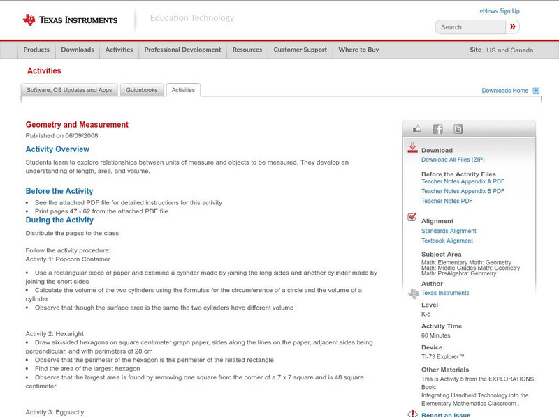Open the Activities navigation menu
This screenshot has height=417, width=559.
(x=119, y=50)
